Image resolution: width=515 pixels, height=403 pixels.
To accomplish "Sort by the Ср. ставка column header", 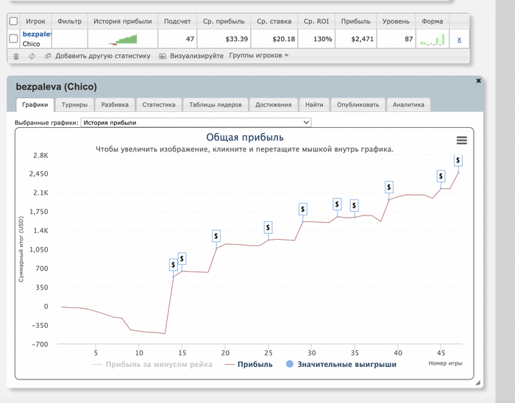I will [274, 21].
